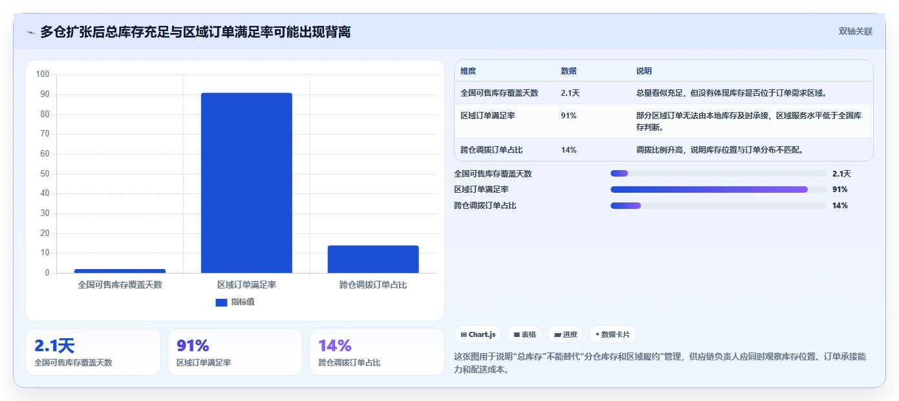Click the lightning icon before the title
Image resolution: width=899 pixels, height=401 pixels.
(31, 32)
